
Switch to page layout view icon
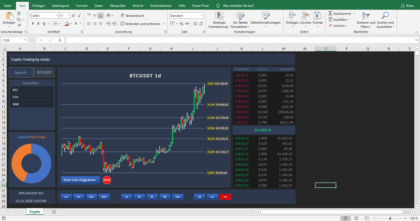[356, 218]
